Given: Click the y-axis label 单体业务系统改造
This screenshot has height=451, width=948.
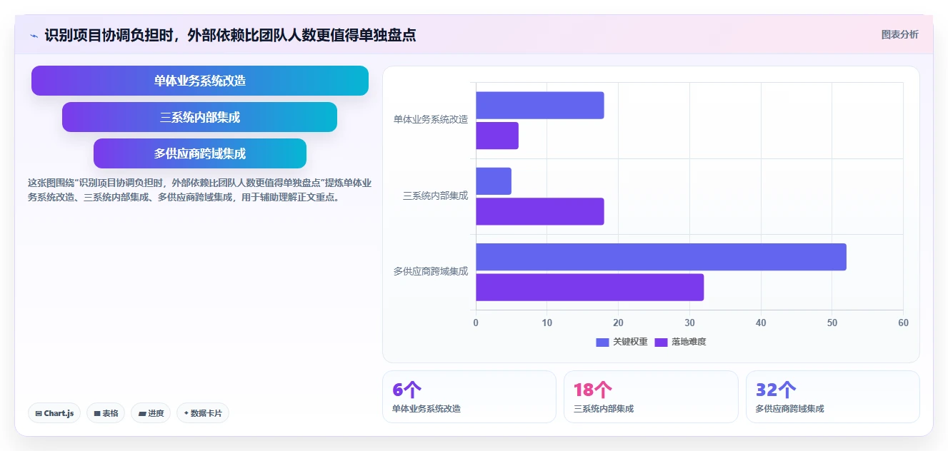Looking at the screenshot, I should pos(431,120).
